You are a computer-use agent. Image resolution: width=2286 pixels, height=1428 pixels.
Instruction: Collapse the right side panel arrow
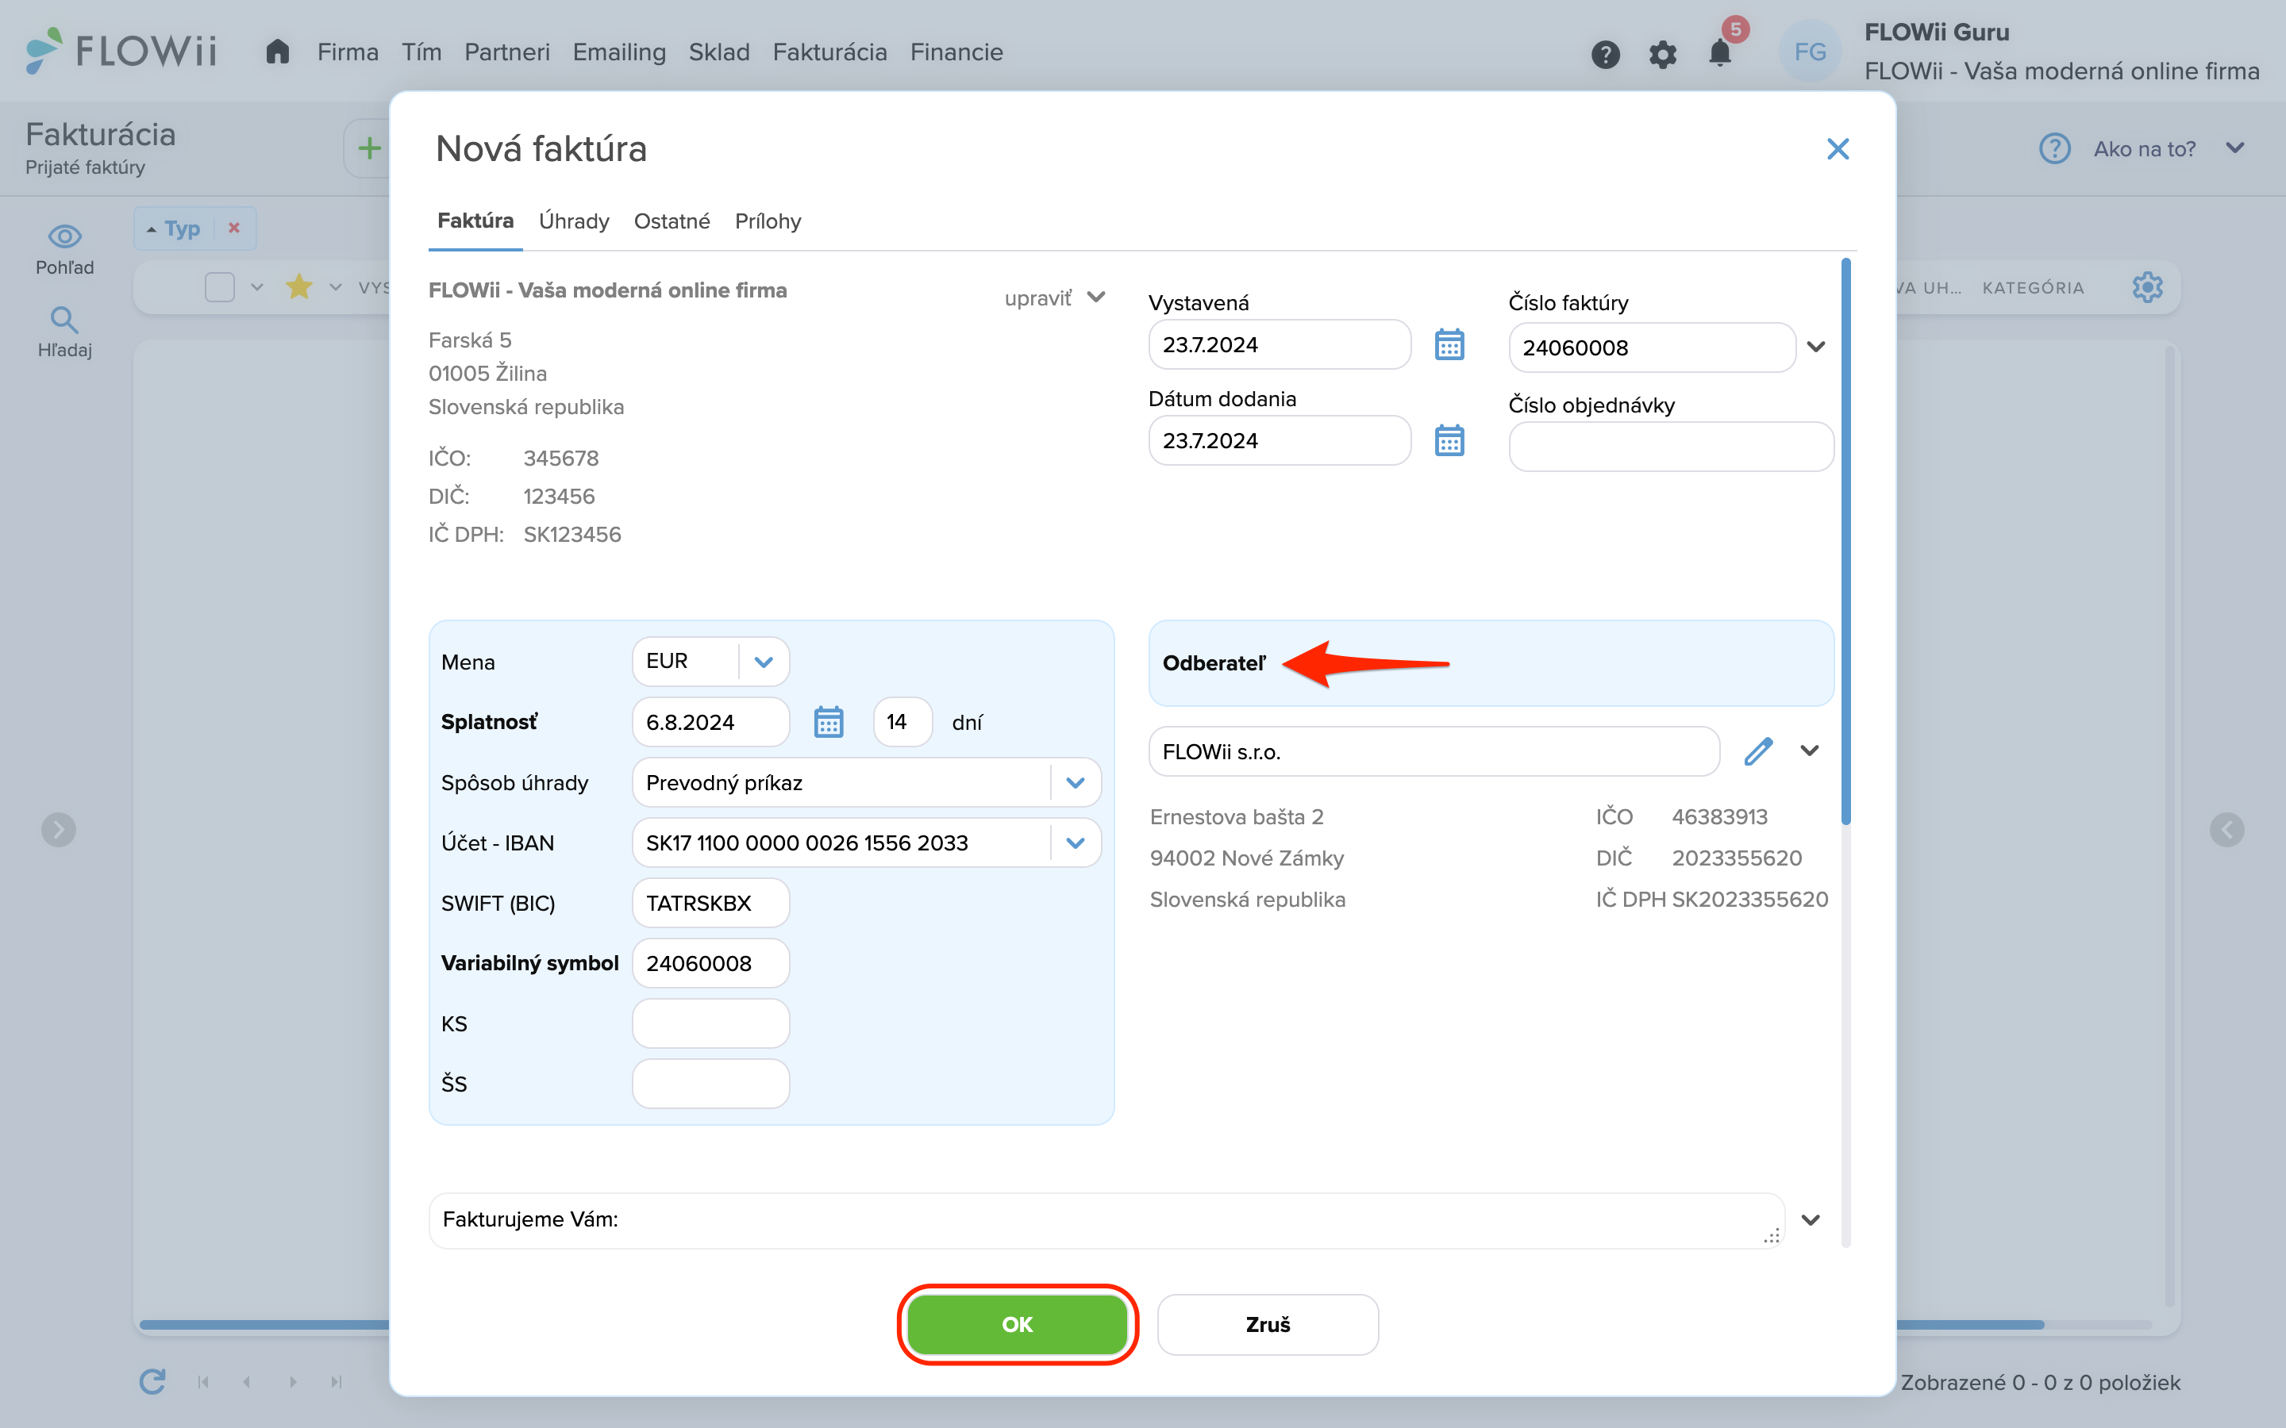(2226, 830)
